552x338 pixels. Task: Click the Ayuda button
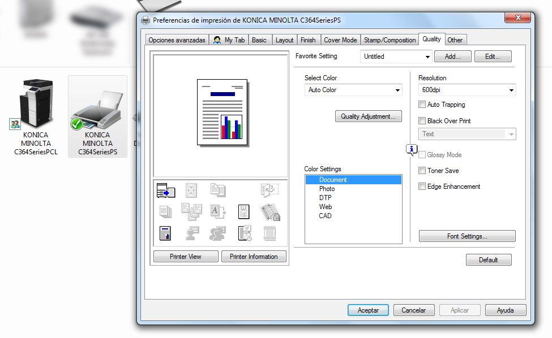click(506, 310)
